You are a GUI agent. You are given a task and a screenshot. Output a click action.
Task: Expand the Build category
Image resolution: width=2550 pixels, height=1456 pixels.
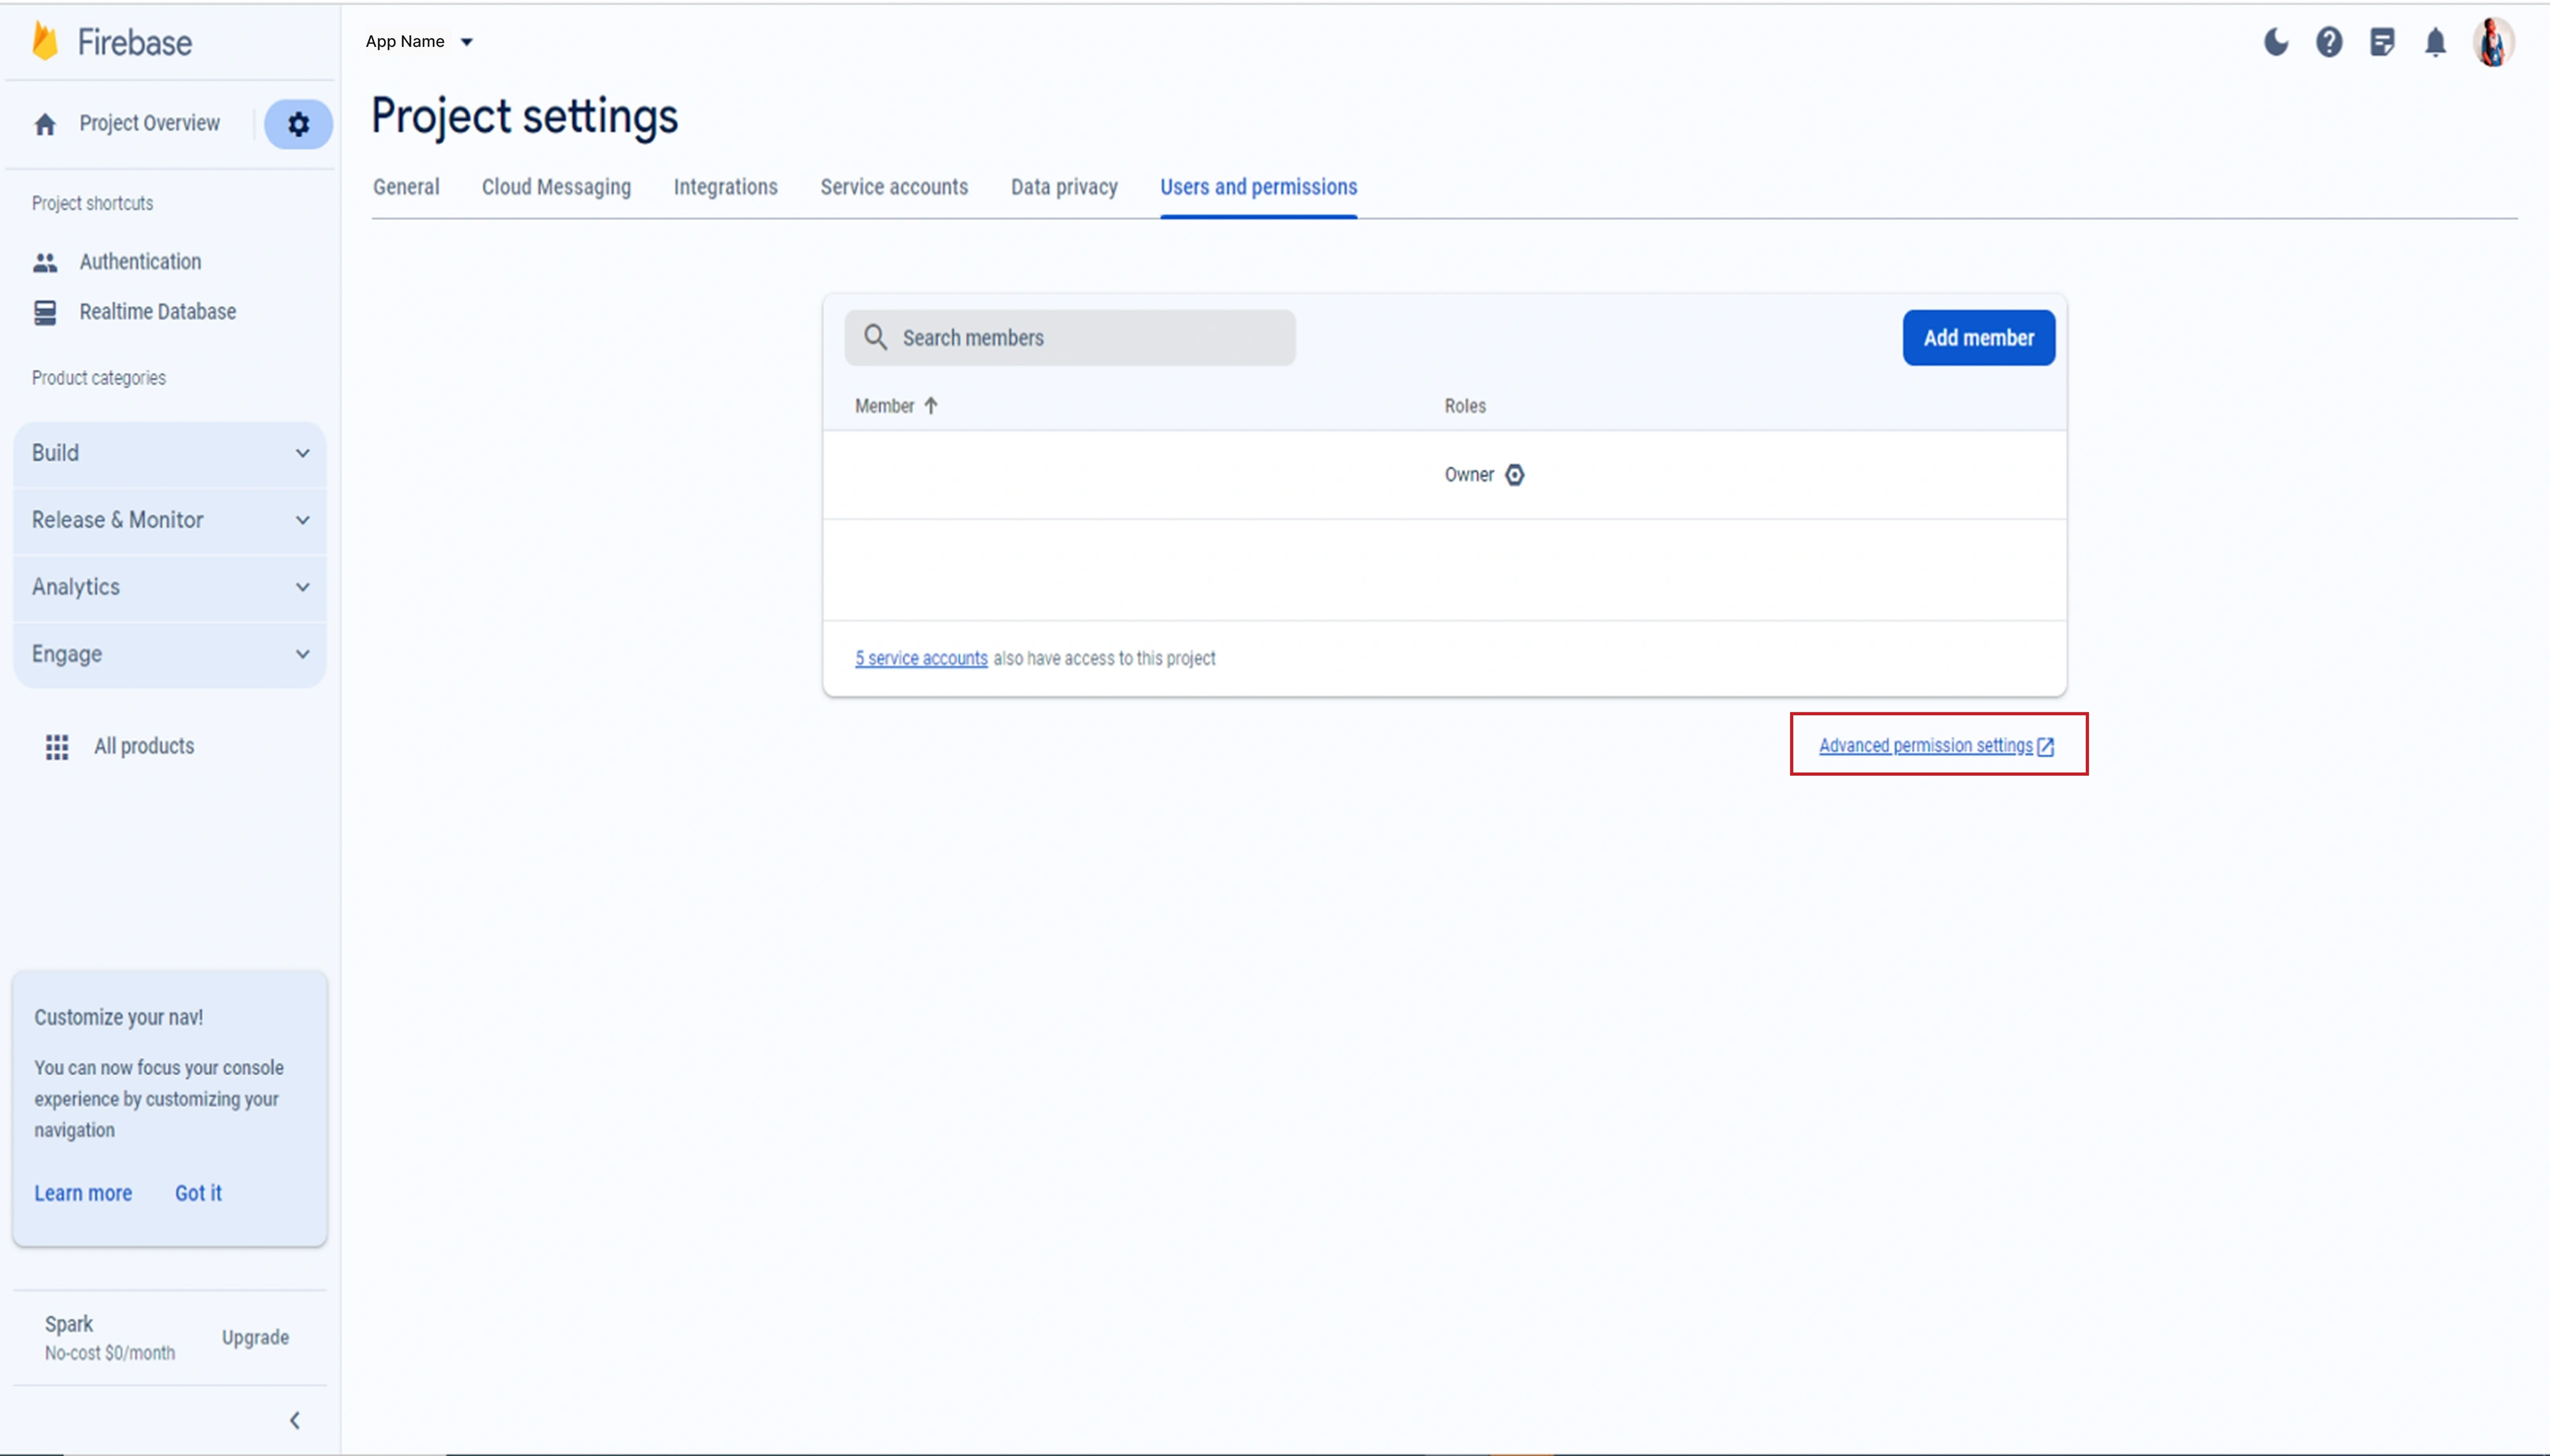(x=170, y=453)
